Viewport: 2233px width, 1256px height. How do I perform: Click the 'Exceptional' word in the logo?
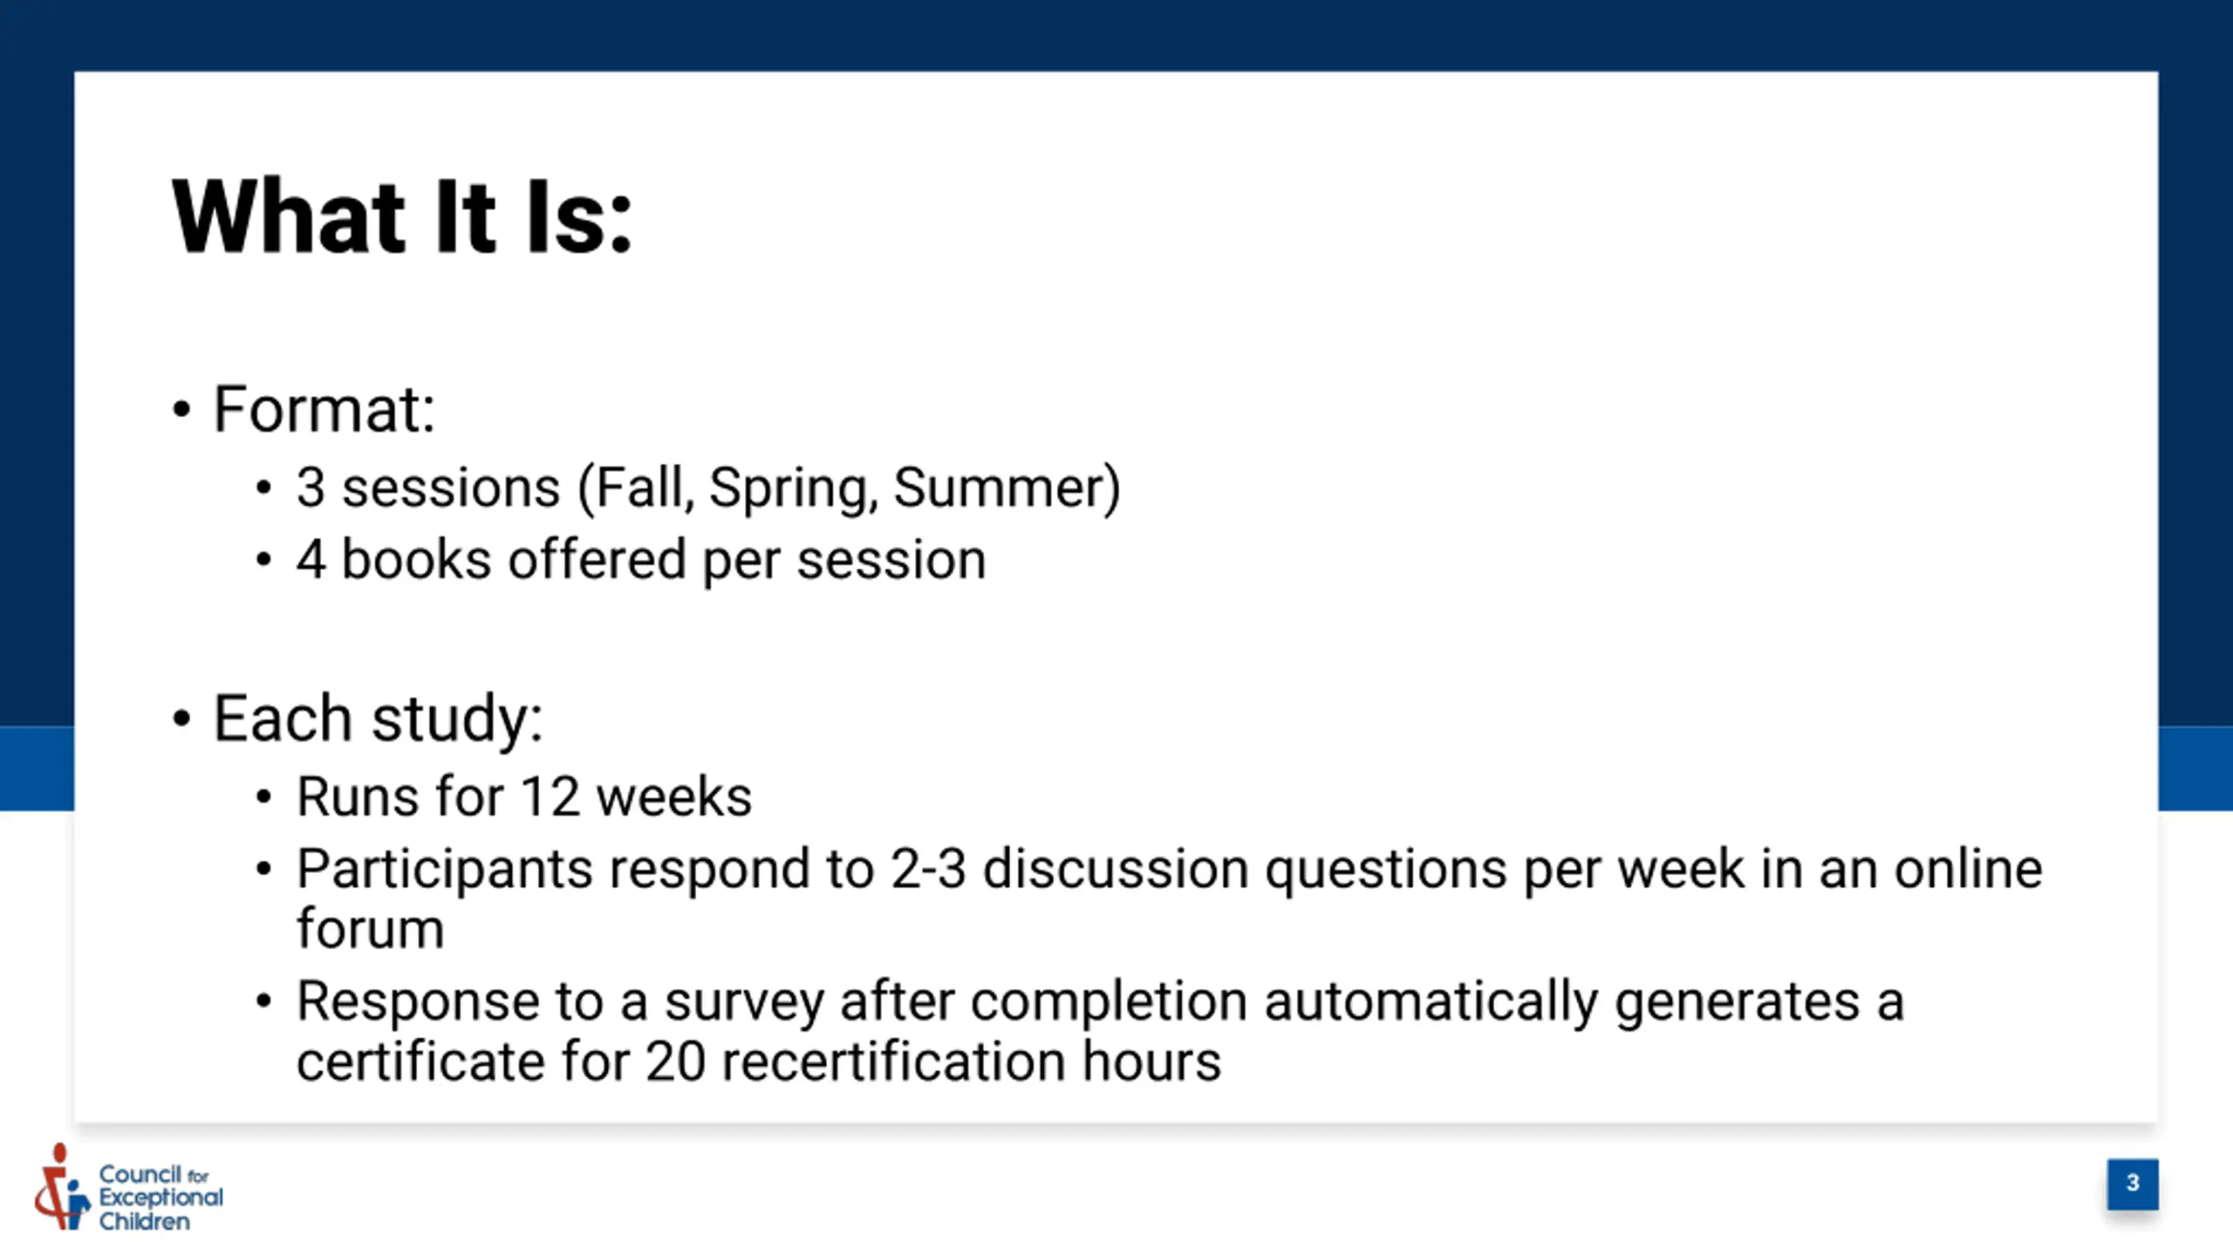coord(160,1198)
